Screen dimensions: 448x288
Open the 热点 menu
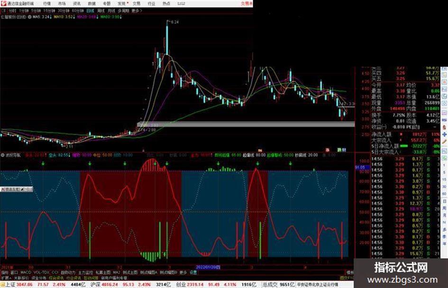pyautogui.click(x=166, y=4)
